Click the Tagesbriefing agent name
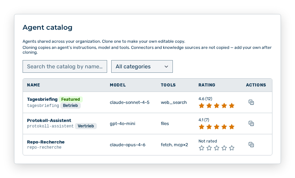Screen dimensions: 295x178 tap(42, 99)
